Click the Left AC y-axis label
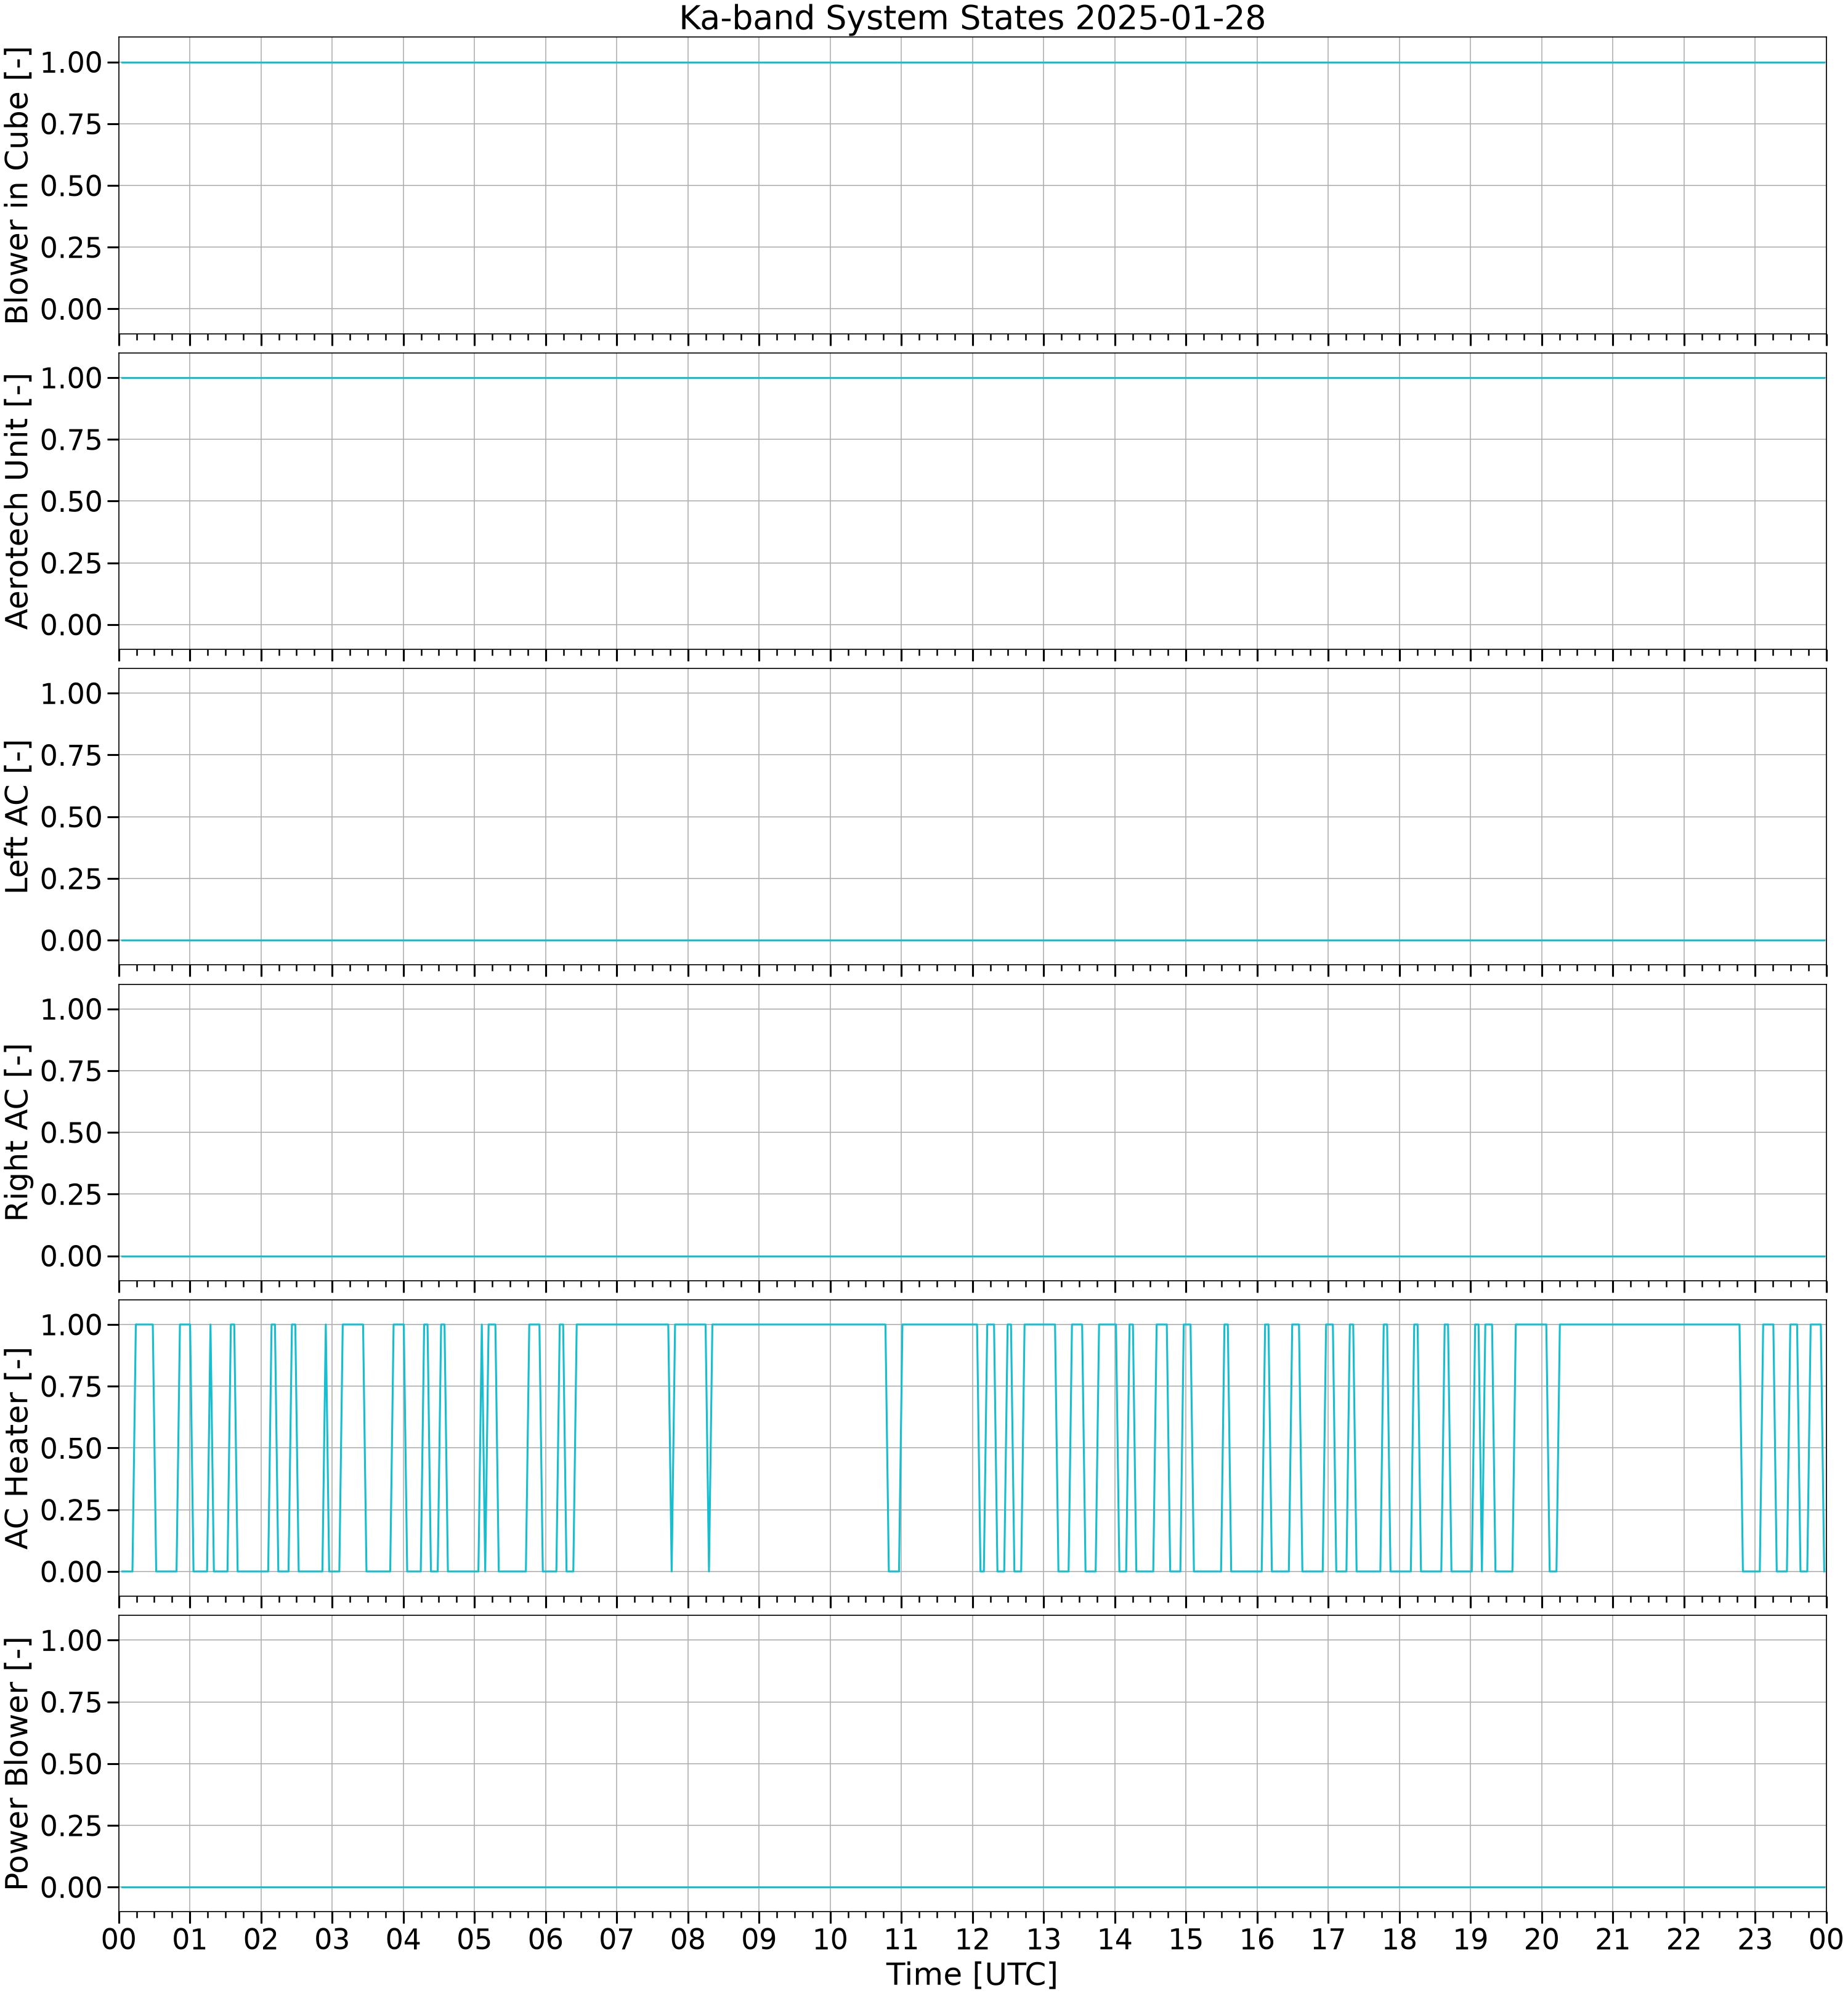 coord(18,817)
